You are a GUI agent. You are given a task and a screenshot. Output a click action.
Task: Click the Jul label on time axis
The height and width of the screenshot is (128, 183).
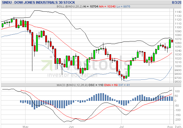(122, 127)
